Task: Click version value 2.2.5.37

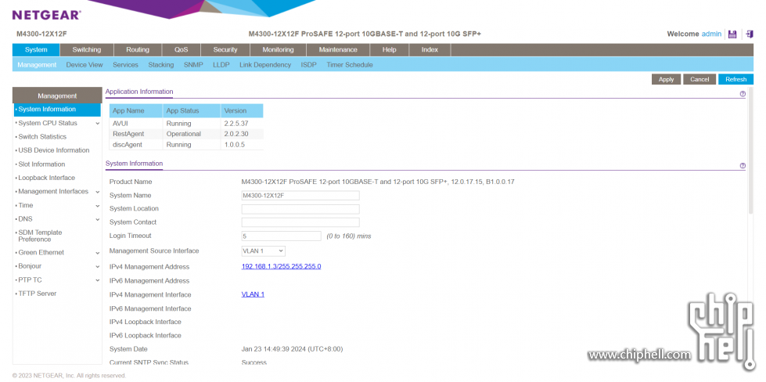Action: (236, 124)
